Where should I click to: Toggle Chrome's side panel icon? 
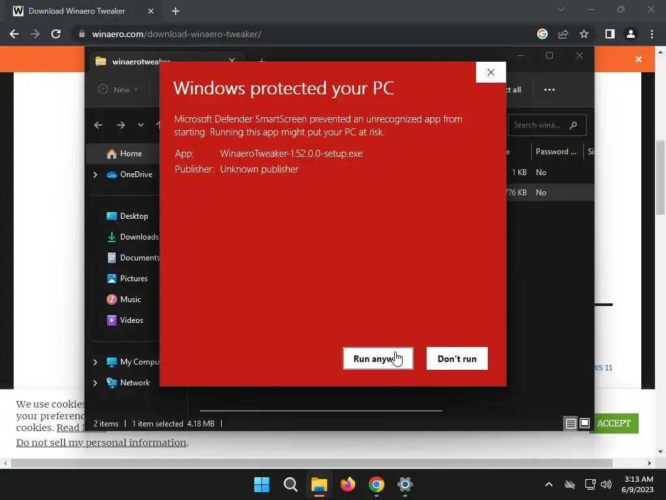[x=610, y=34]
